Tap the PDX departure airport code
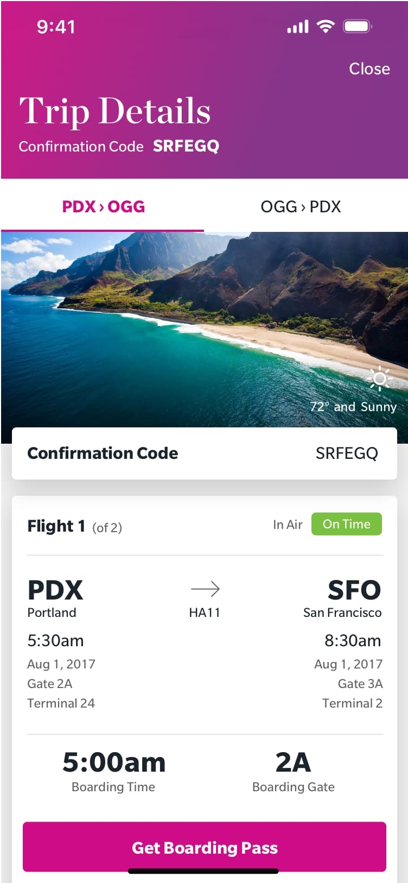Viewport: 408px width, 883px height. [x=55, y=590]
